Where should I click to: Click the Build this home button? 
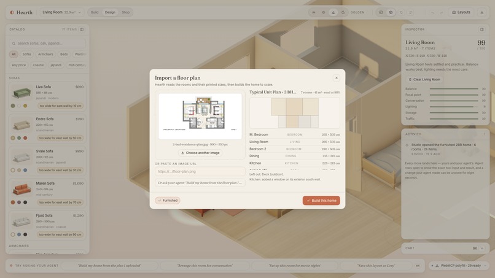point(321,201)
